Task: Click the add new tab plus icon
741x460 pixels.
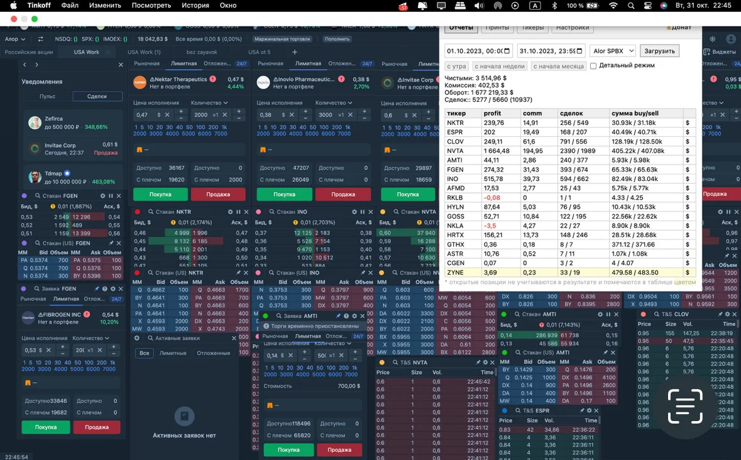Action: point(295,52)
